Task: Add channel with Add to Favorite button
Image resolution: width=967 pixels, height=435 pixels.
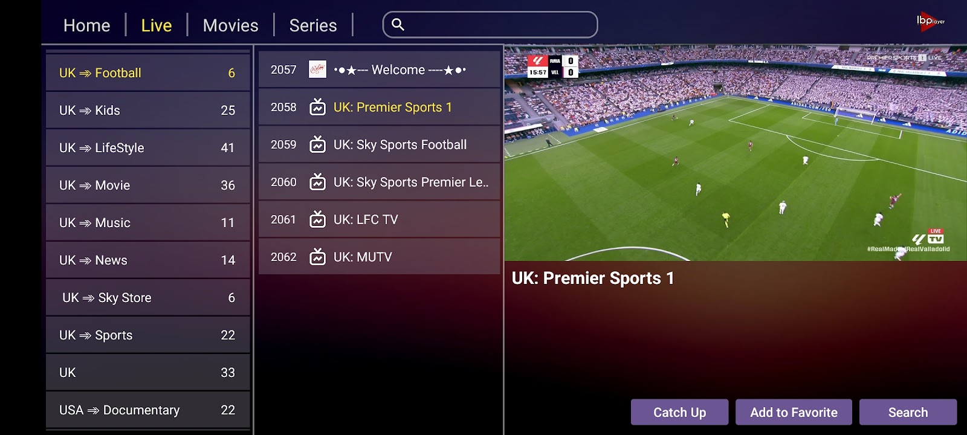Action: (x=794, y=412)
